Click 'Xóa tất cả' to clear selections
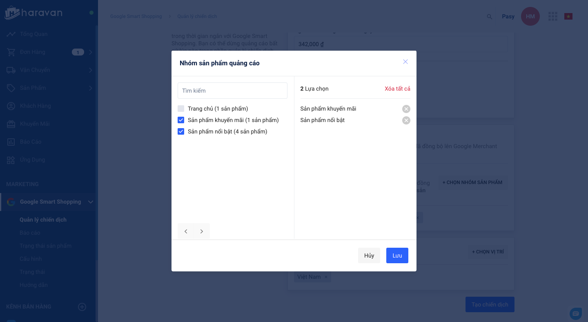This screenshot has height=322, width=588. 397,89
